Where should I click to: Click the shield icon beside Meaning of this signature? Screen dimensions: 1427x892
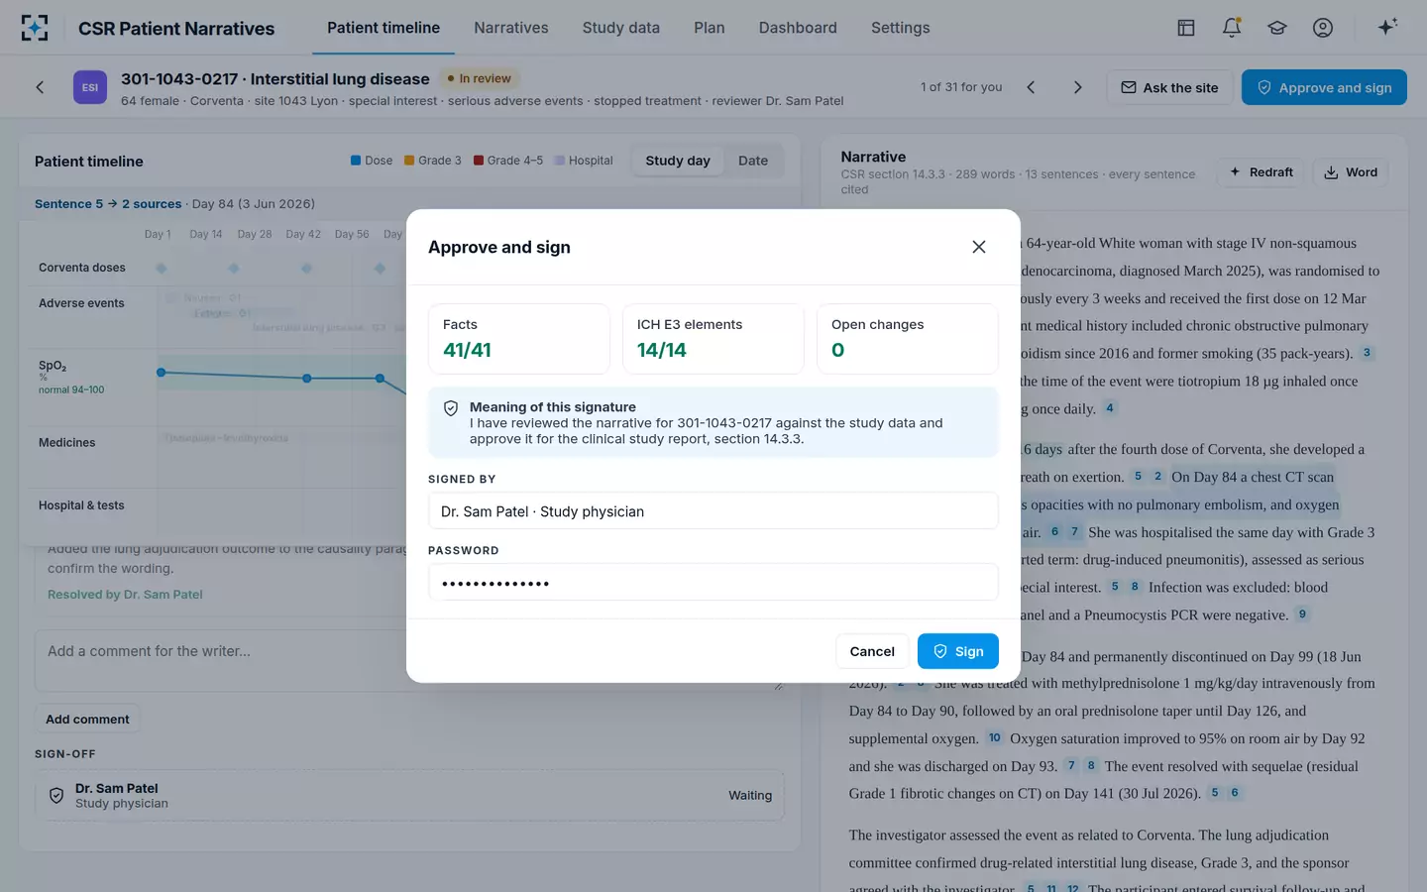pos(451,408)
